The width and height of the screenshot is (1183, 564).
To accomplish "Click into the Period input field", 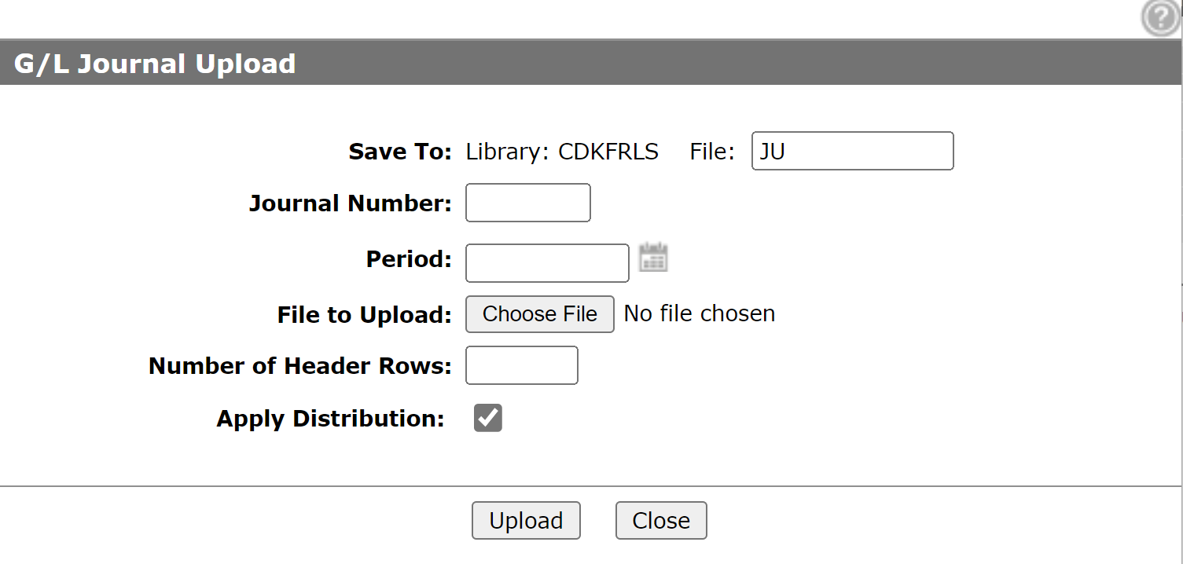I will [x=548, y=263].
